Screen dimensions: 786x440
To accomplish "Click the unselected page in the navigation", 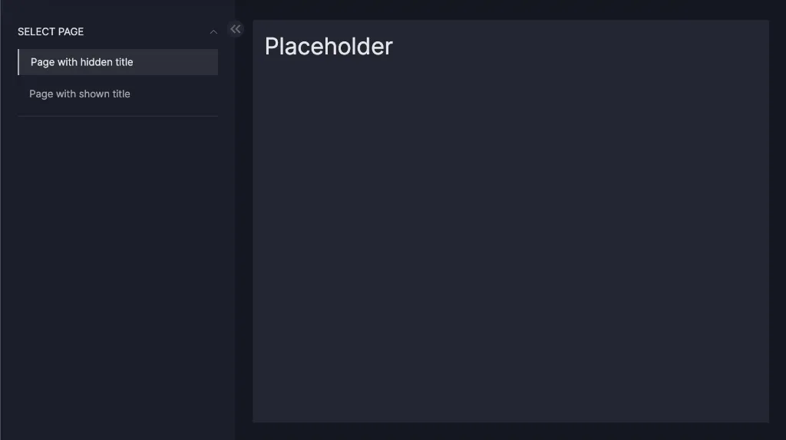I will click(80, 94).
